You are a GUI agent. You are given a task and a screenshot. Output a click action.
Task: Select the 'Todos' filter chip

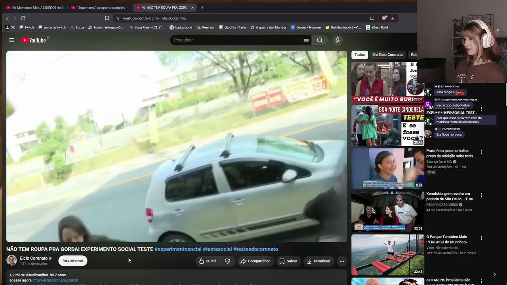tap(360, 55)
